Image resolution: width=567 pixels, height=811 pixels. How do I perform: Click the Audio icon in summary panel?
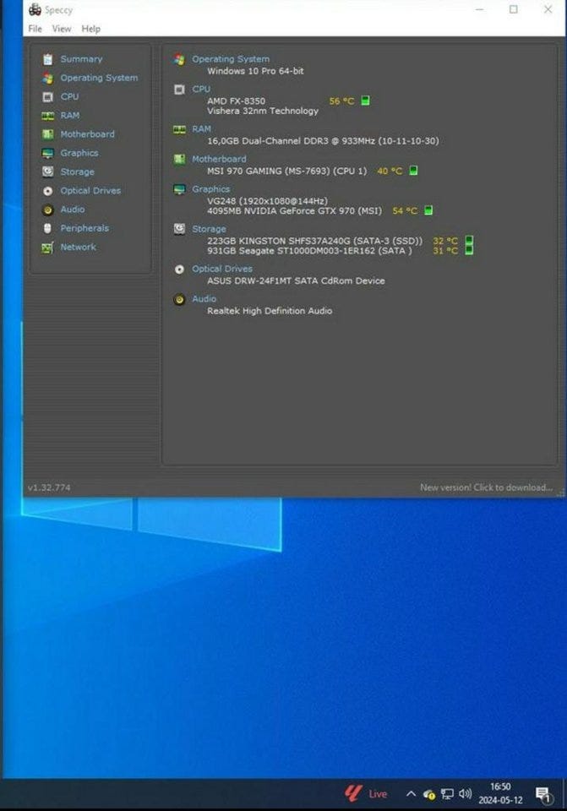[179, 299]
